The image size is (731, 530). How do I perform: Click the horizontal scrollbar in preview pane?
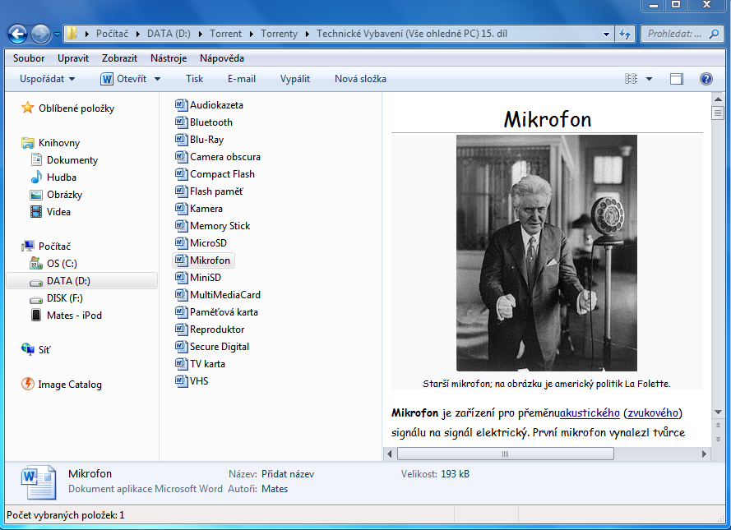[504, 454]
